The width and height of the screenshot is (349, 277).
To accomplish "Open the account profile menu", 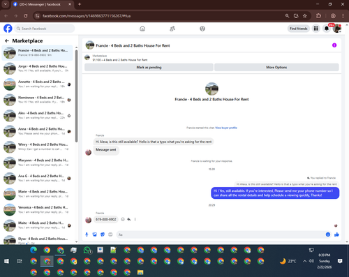I will (337, 29).
